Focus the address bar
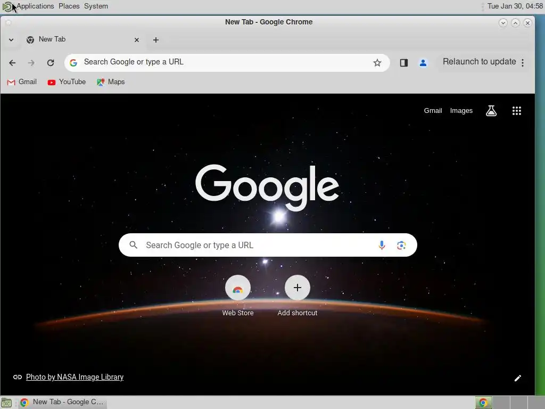The height and width of the screenshot is (409, 545). click(227, 63)
